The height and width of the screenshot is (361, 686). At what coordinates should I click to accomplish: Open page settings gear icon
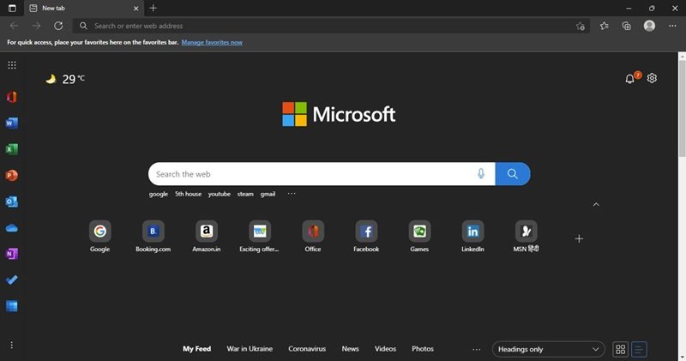pos(652,78)
